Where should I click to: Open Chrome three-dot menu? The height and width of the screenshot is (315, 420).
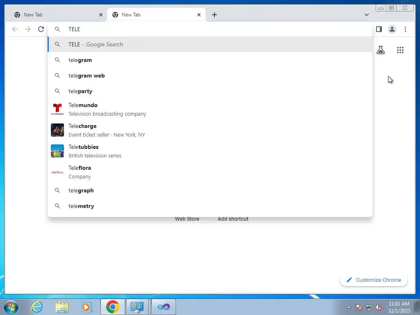[405, 29]
